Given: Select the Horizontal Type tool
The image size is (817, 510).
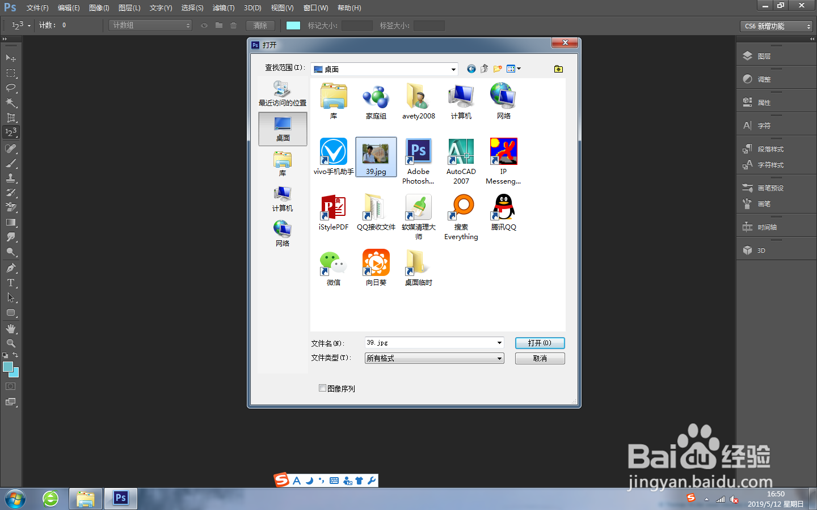Looking at the screenshot, I should pos(11,283).
